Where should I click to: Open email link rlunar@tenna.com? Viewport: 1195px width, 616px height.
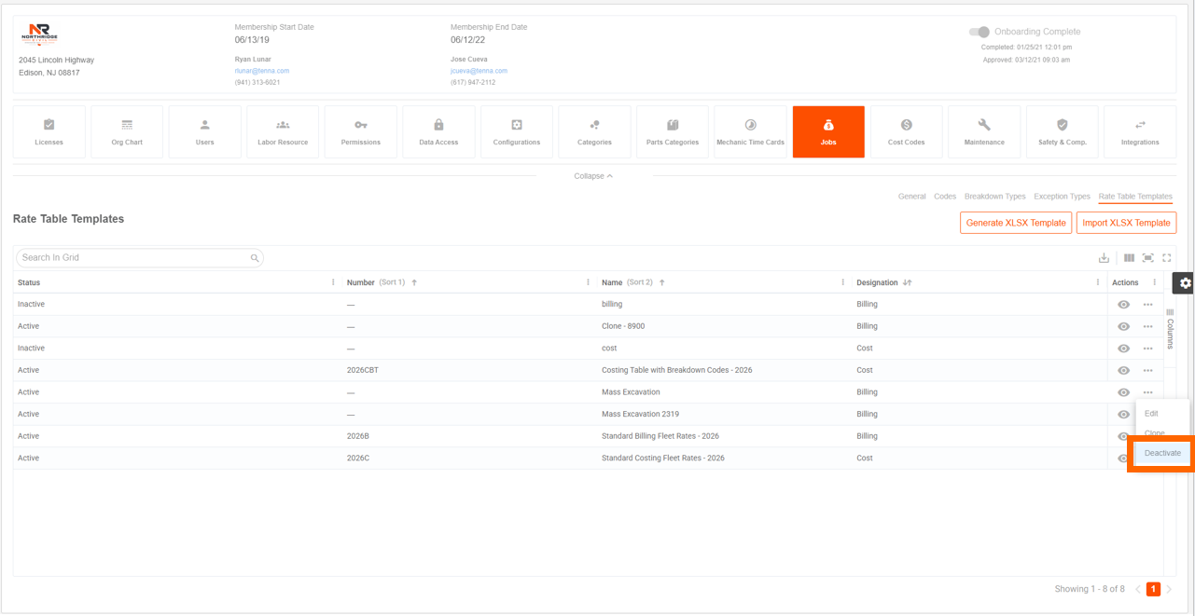(262, 71)
